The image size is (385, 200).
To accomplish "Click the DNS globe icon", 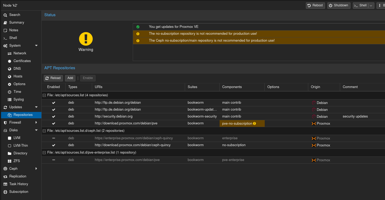I will [10, 69].
